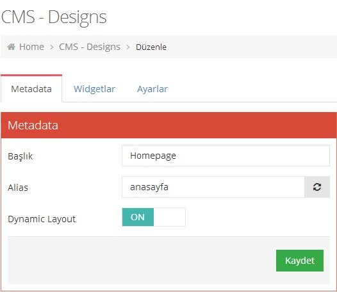Switch to the Ayarlar tab
The height and width of the screenshot is (292, 337).
coord(152,89)
